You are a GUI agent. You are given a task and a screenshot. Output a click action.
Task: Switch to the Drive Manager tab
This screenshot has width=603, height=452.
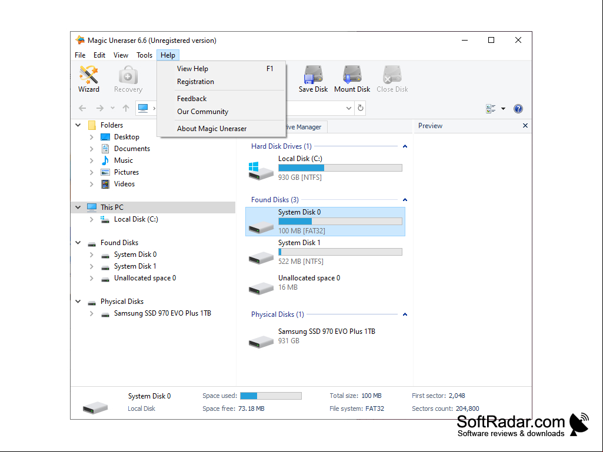click(x=306, y=127)
